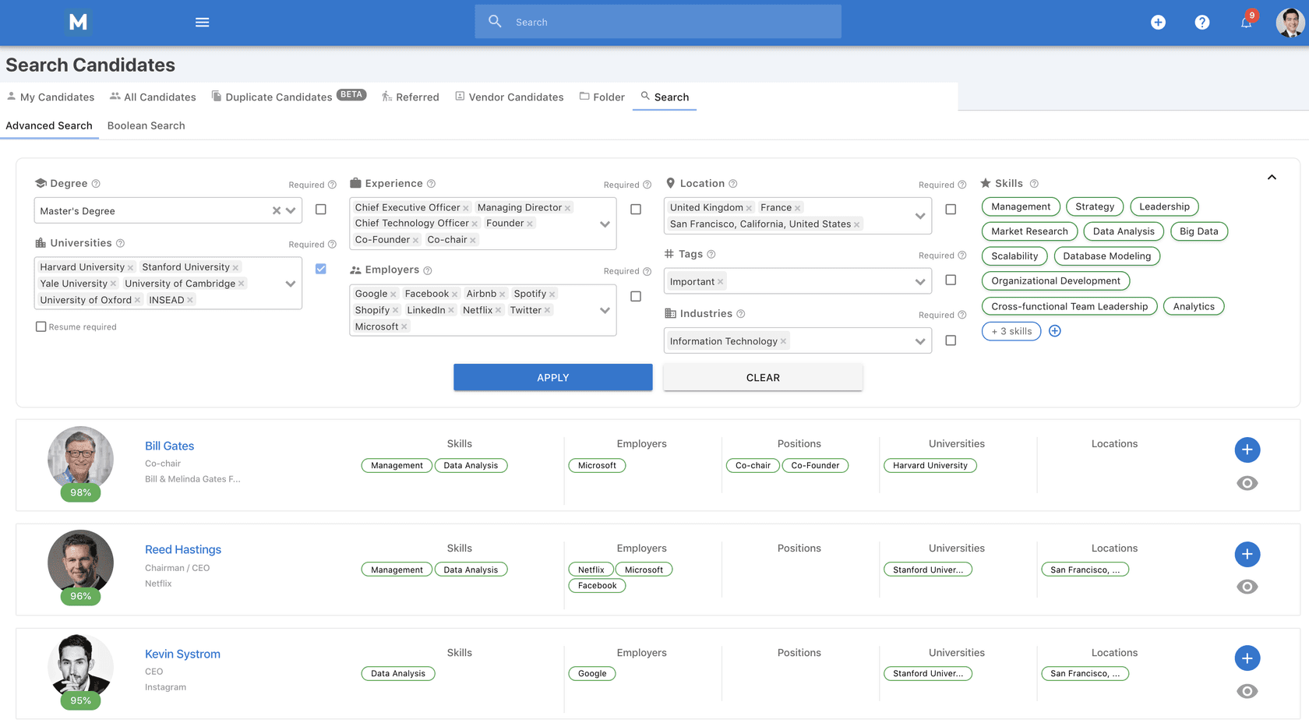Add Kevin Systrom with the plus button
Image resolution: width=1309 pixels, height=723 pixels.
coord(1247,658)
